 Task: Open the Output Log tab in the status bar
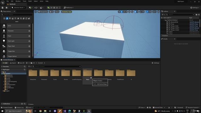pos(19,107)
